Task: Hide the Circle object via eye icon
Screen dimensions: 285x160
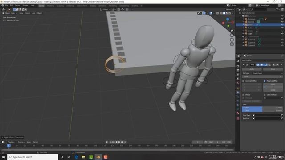Action: (x=282, y=25)
